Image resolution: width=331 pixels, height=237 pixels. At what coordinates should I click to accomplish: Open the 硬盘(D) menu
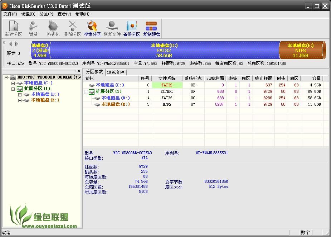(28, 14)
